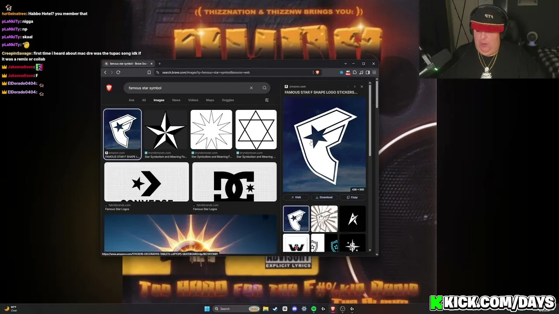The height and width of the screenshot is (314, 559).
Task: Select the Images tab
Action: coord(159,100)
